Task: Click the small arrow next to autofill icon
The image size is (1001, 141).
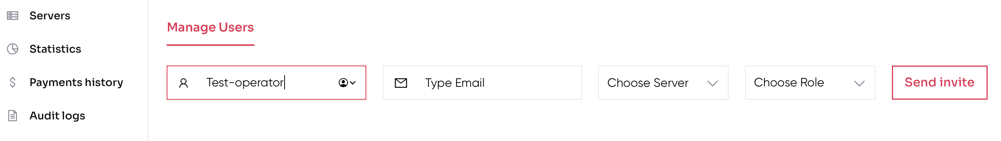Action: (353, 83)
